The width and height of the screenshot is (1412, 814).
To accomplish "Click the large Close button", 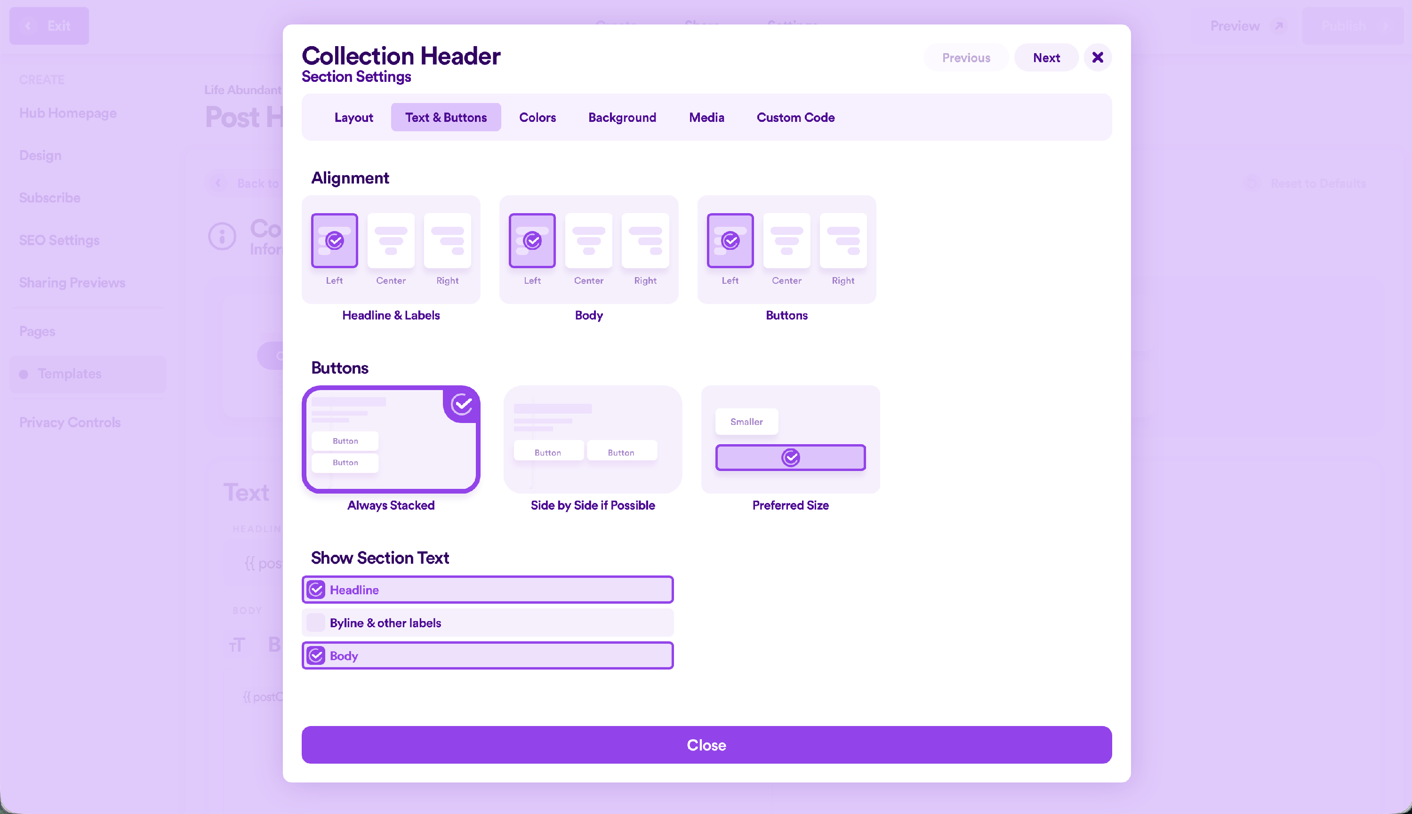I will coord(706,745).
